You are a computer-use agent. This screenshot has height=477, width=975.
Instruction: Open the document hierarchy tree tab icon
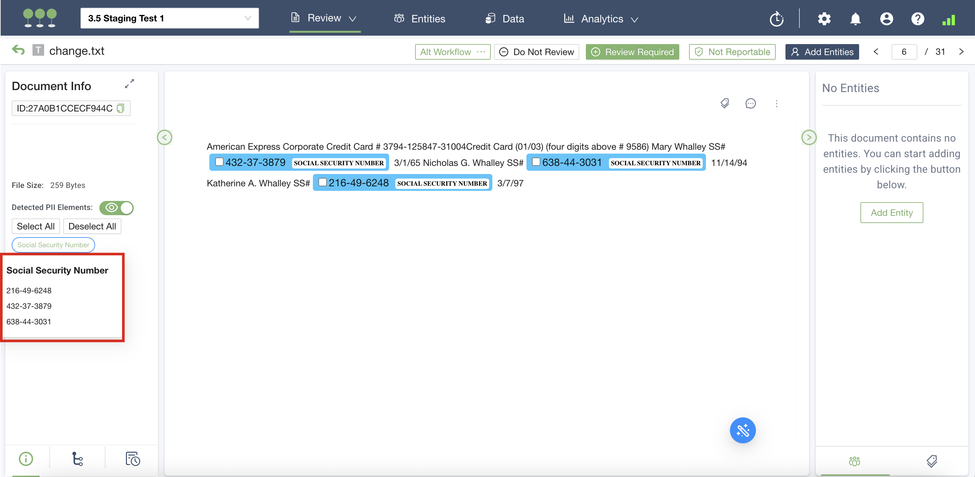77,459
